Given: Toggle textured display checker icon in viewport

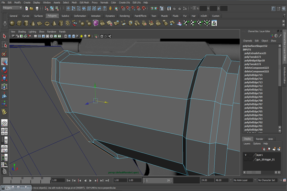Looking at the screenshot, I should [x=77, y=36].
